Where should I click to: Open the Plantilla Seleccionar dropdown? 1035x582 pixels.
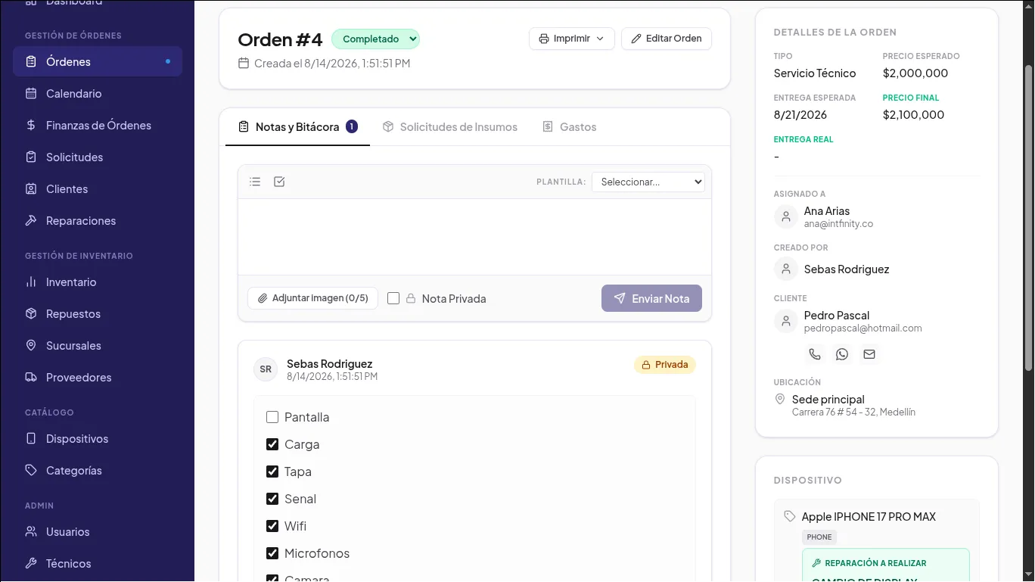click(648, 182)
